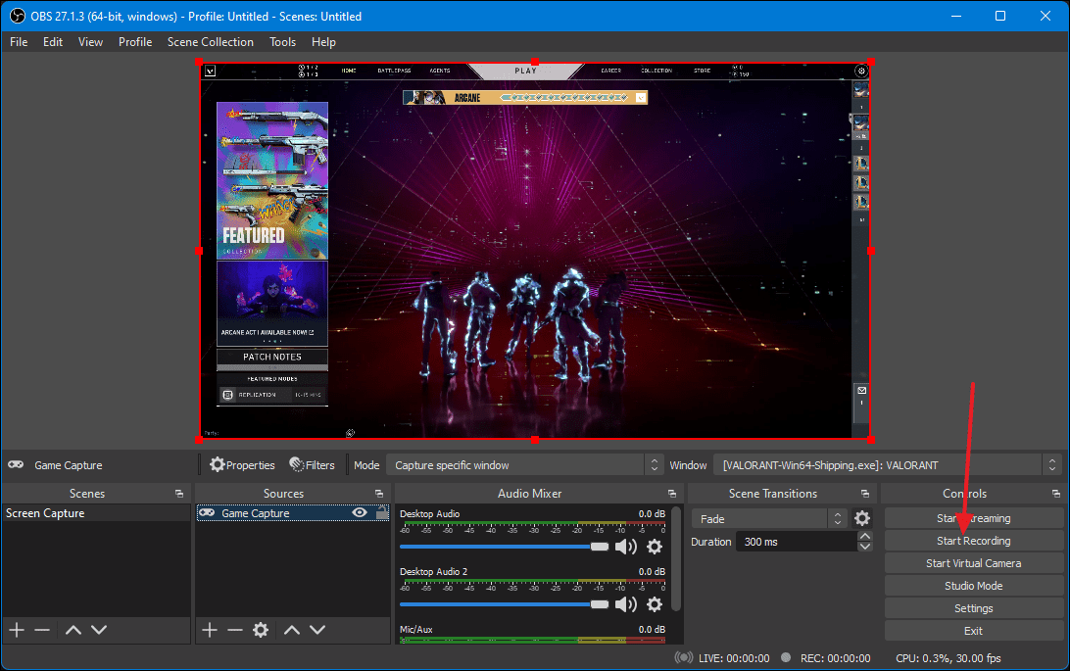Add a new source with the plus icon
This screenshot has height=671, width=1070.
(x=210, y=630)
